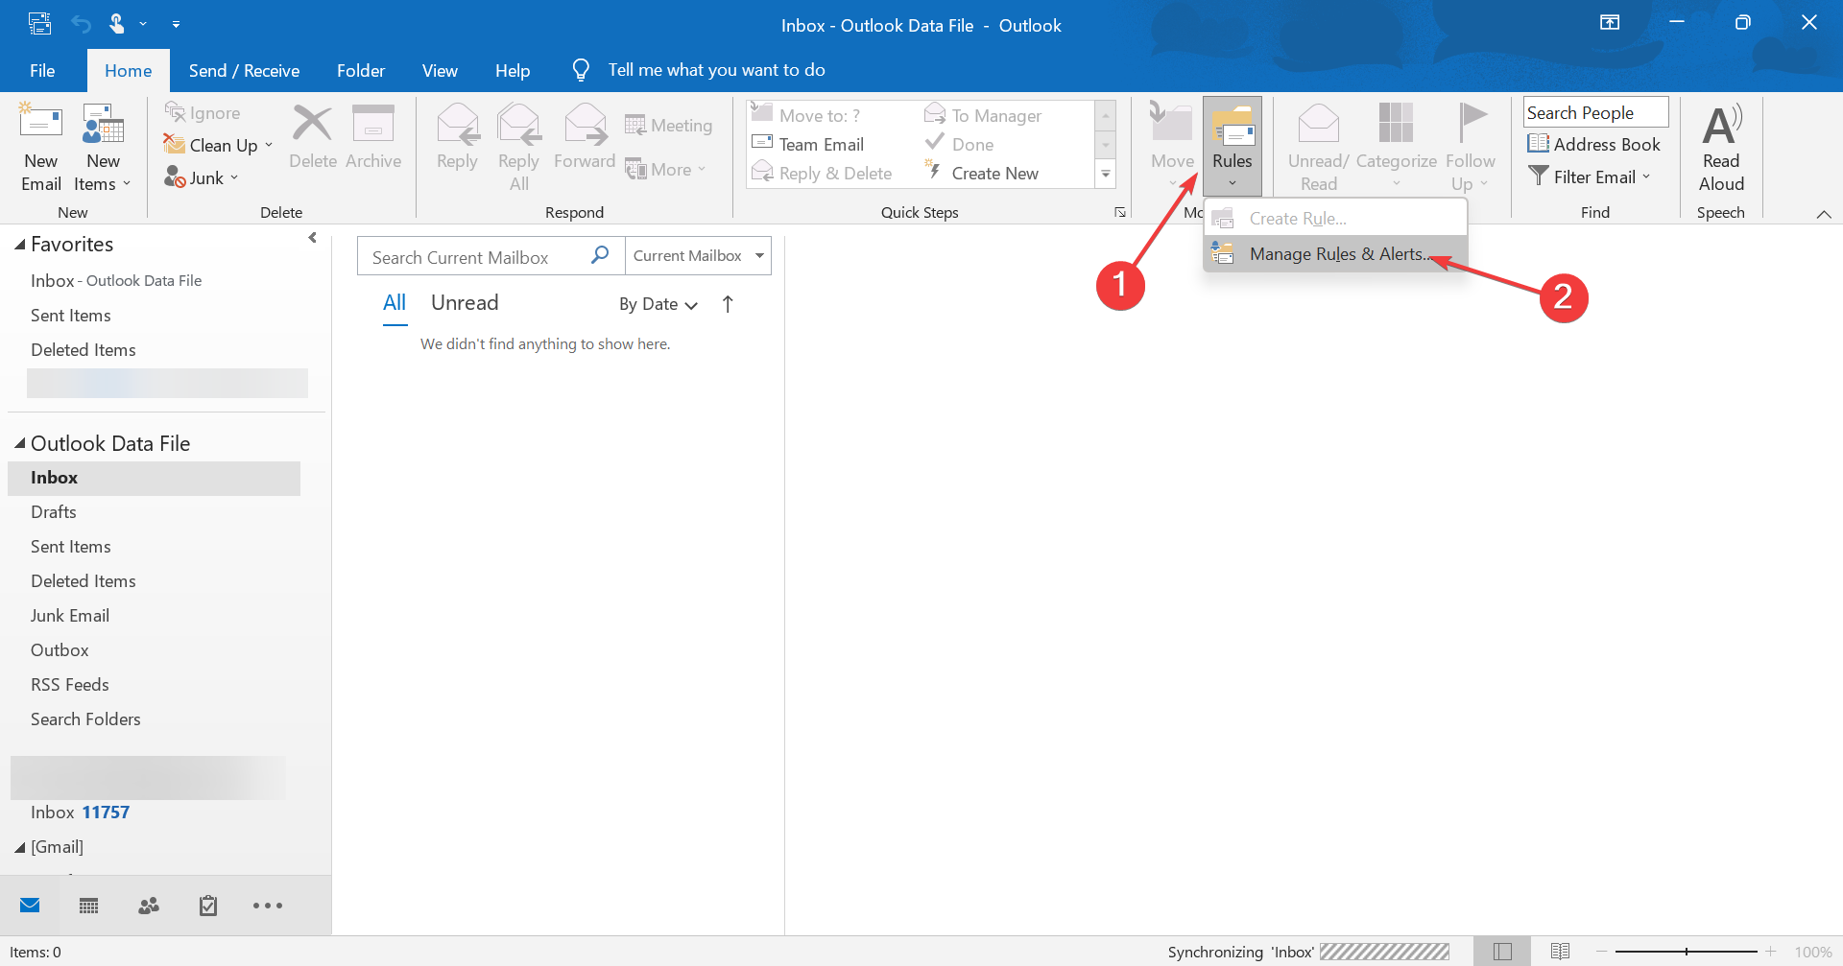Click Team Email quick step

808,144
